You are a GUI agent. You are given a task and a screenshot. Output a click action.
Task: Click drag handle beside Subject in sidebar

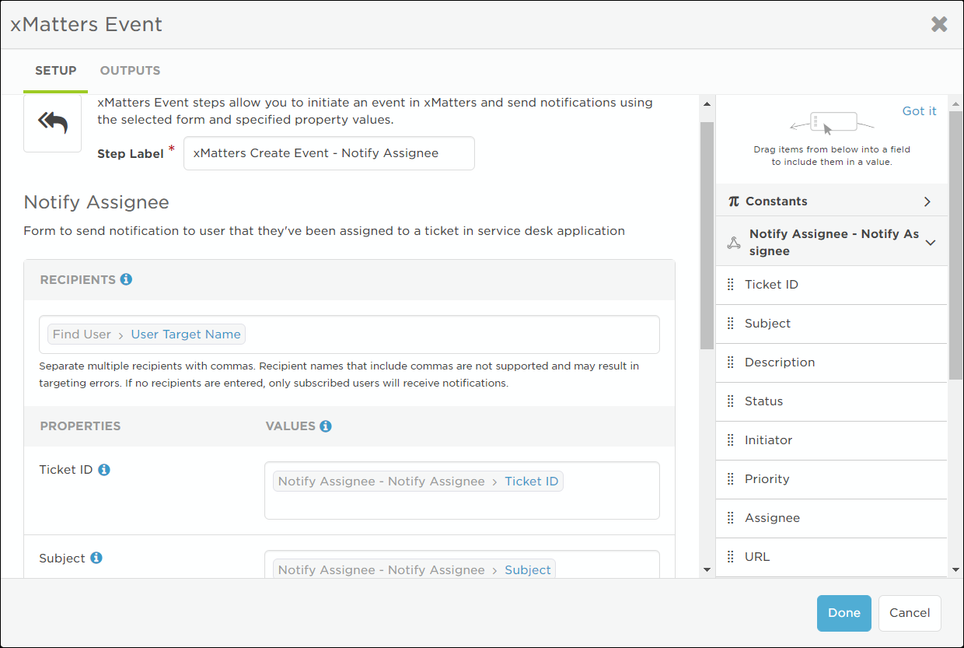click(730, 324)
